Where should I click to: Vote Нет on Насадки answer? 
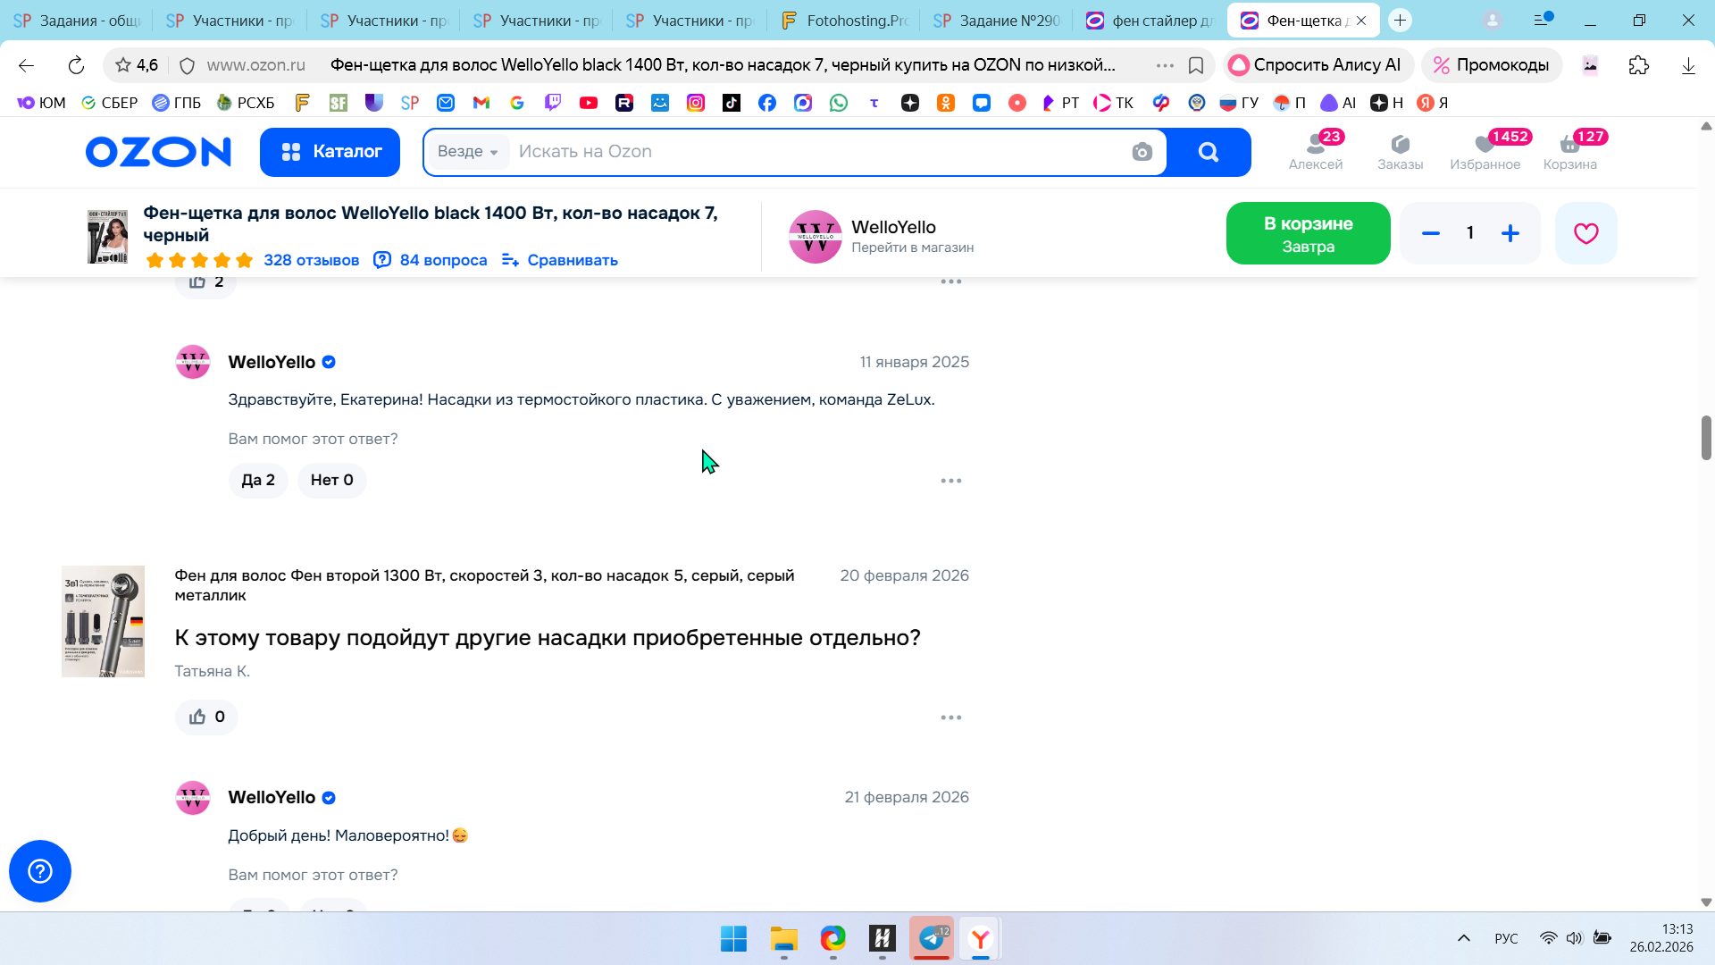[331, 480]
